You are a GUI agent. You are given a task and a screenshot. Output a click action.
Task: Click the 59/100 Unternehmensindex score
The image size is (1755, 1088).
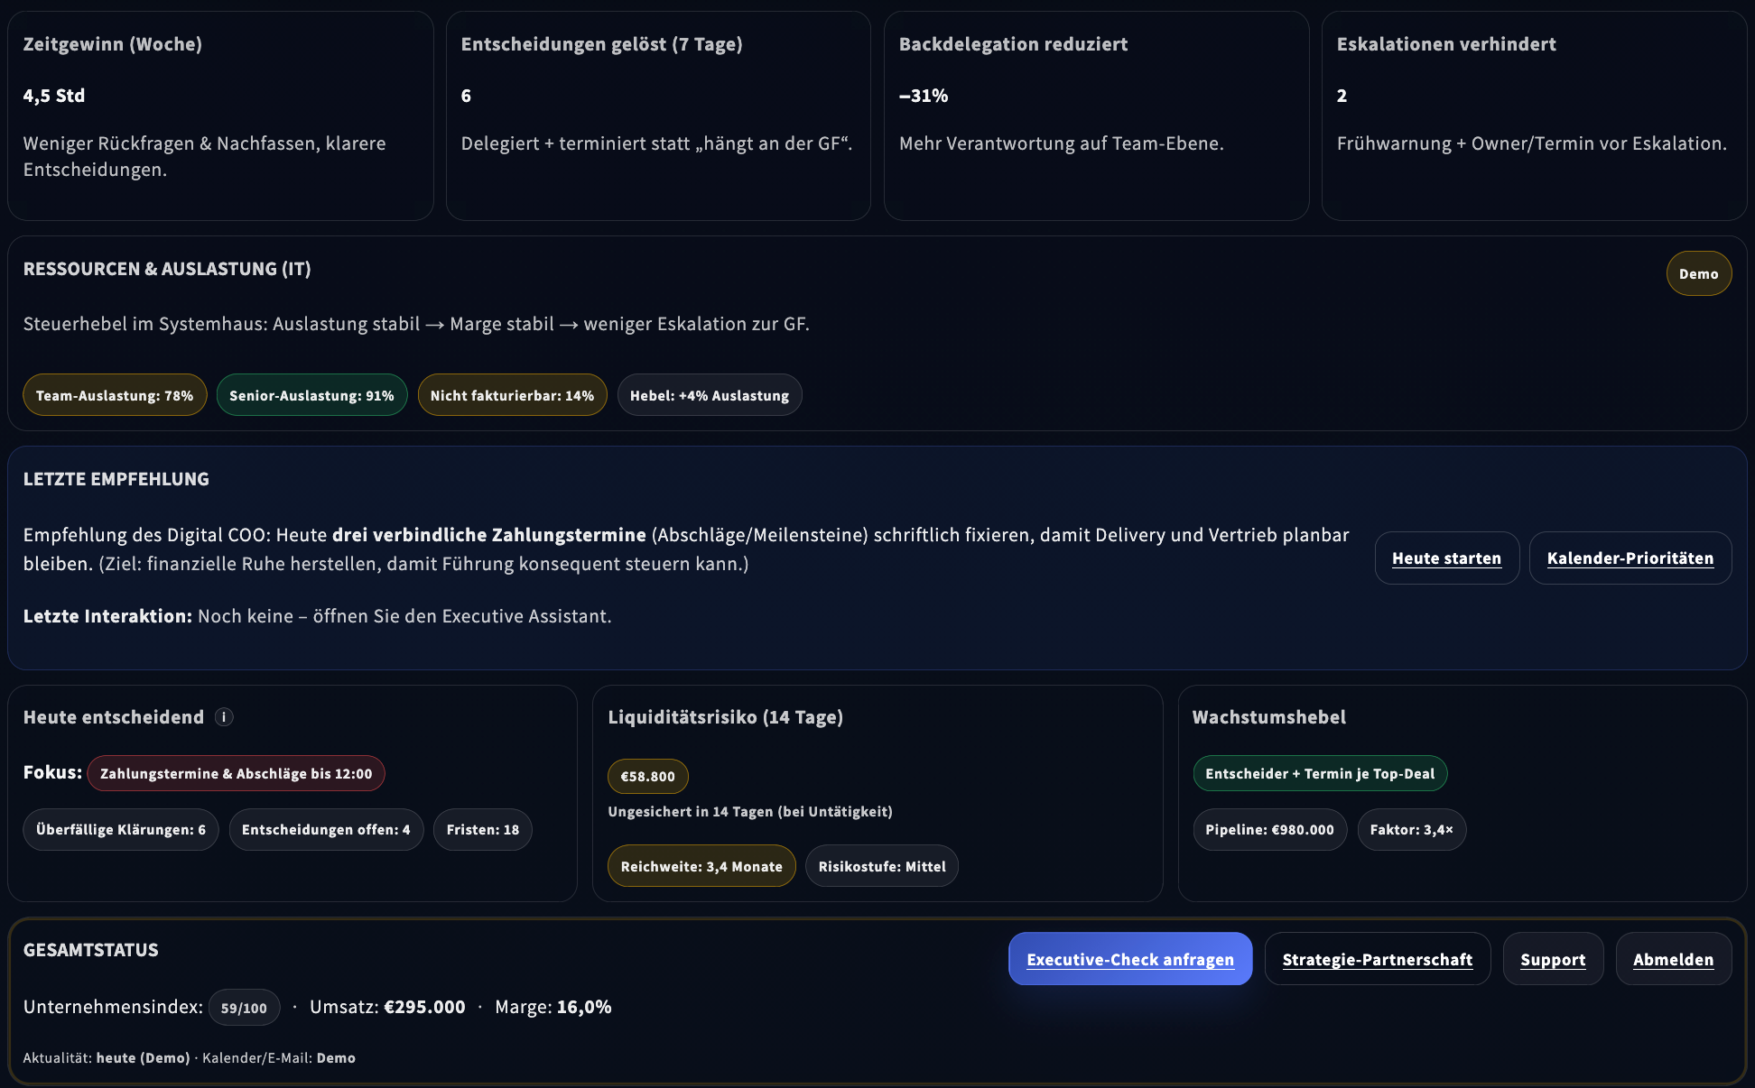tap(244, 1007)
